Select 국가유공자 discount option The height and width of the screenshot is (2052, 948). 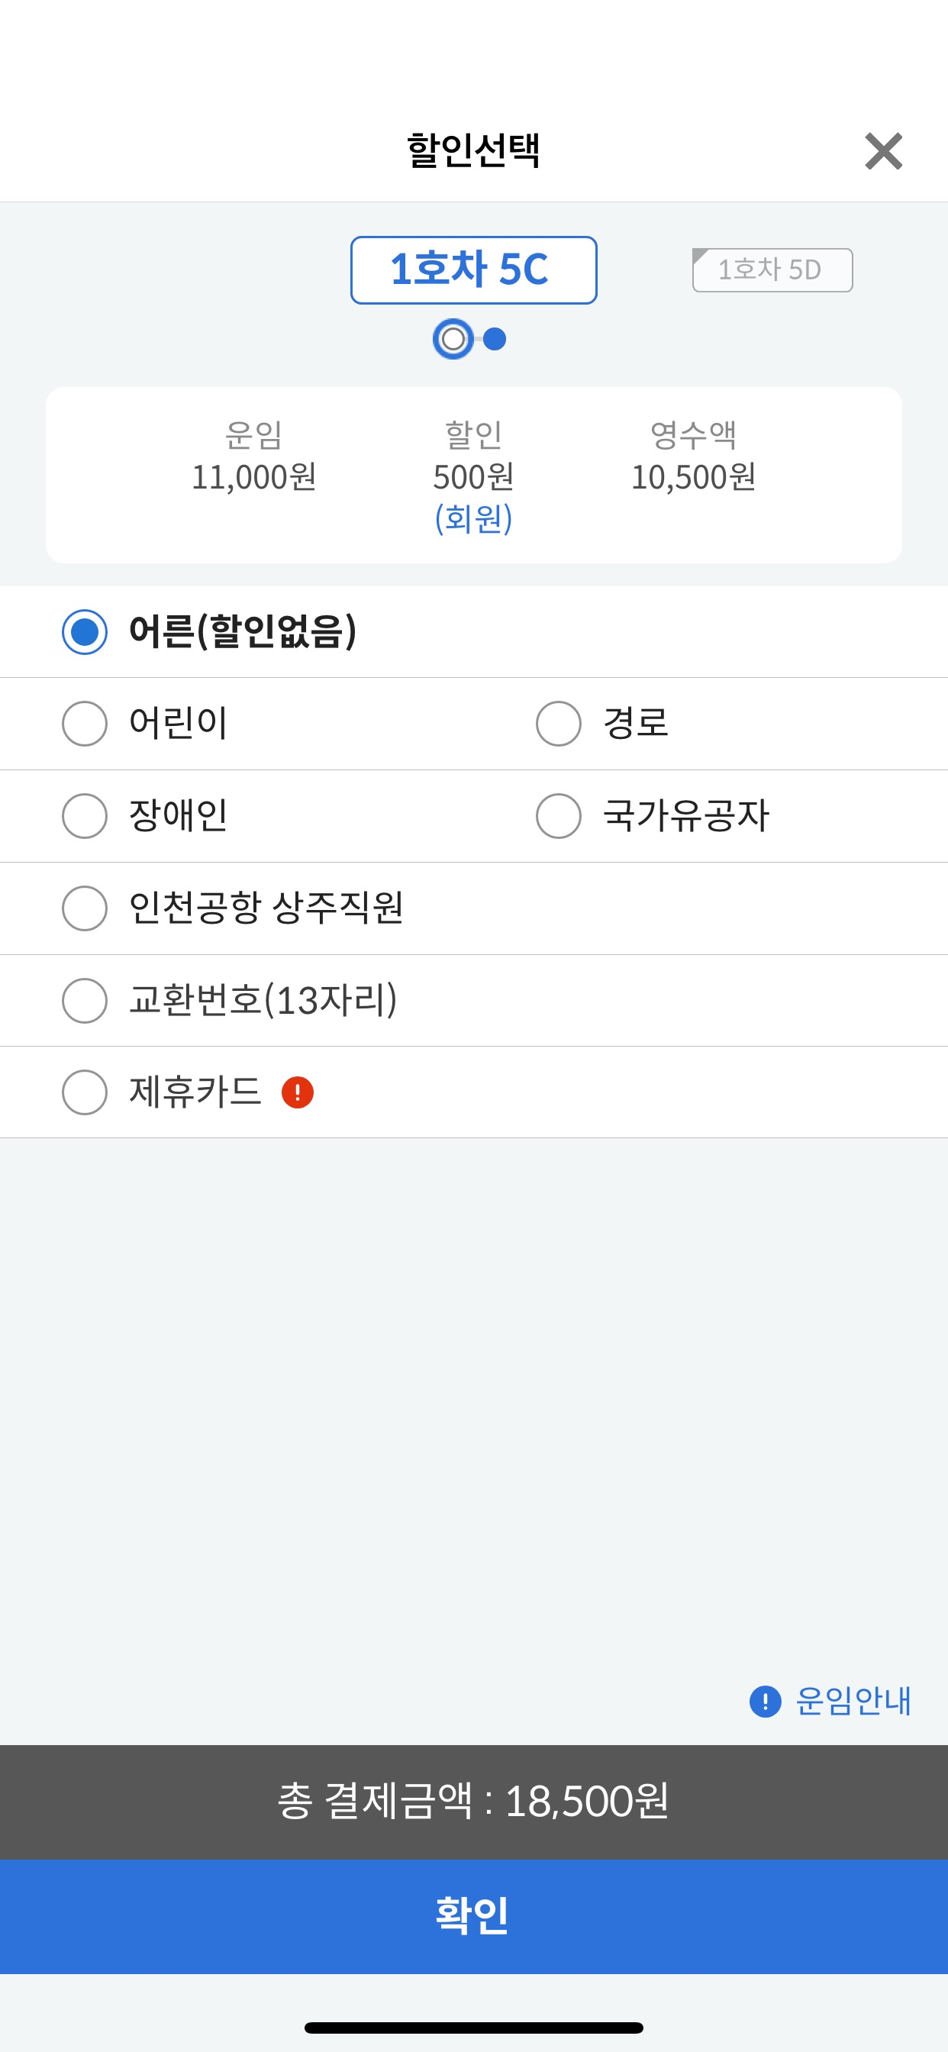559,816
